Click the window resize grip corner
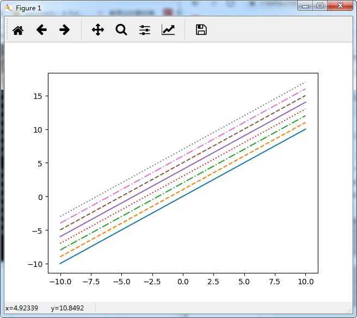 click(x=350, y=311)
